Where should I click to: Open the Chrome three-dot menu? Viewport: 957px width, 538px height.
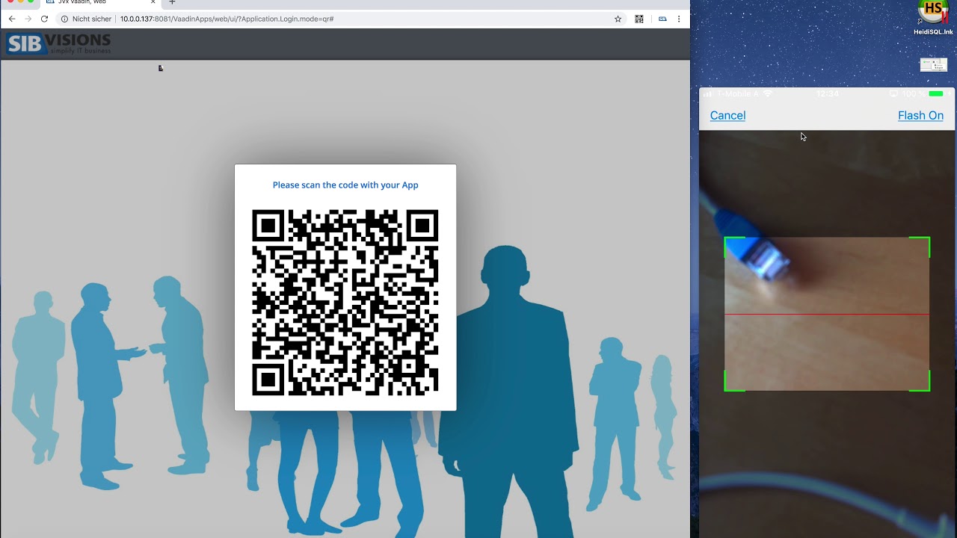[679, 19]
